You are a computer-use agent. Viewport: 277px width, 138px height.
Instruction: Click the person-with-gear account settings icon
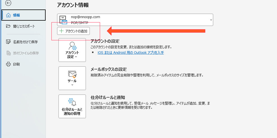(x=72, y=46)
